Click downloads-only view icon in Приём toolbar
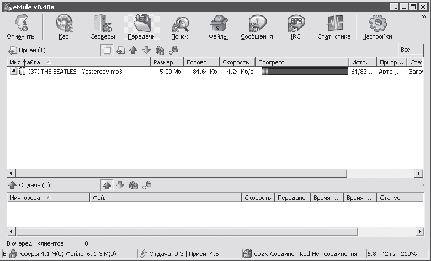Viewport: 431px width, 261px height. (x=120, y=50)
